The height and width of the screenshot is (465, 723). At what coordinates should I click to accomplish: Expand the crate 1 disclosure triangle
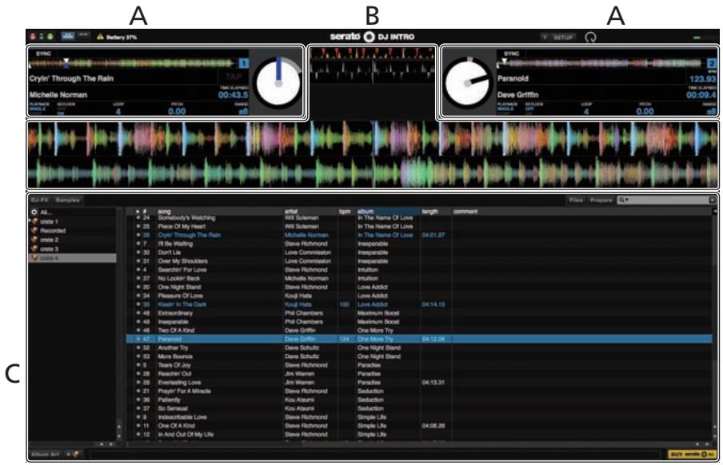click(30, 221)
